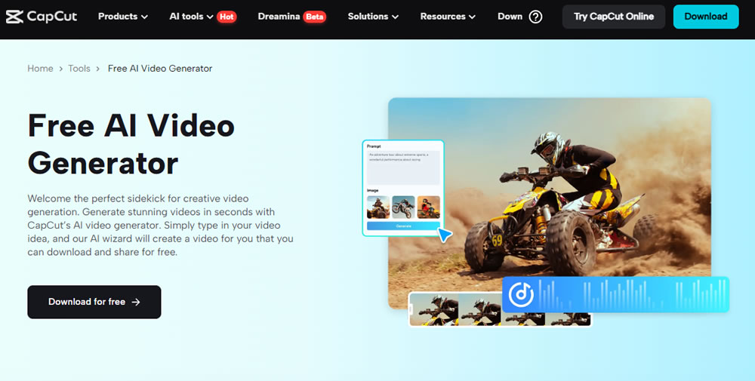Image resolution: width=755 pixels, height=381 pixels.
Task: Open the Down menu item in navbar
Action: pos(510,17)
